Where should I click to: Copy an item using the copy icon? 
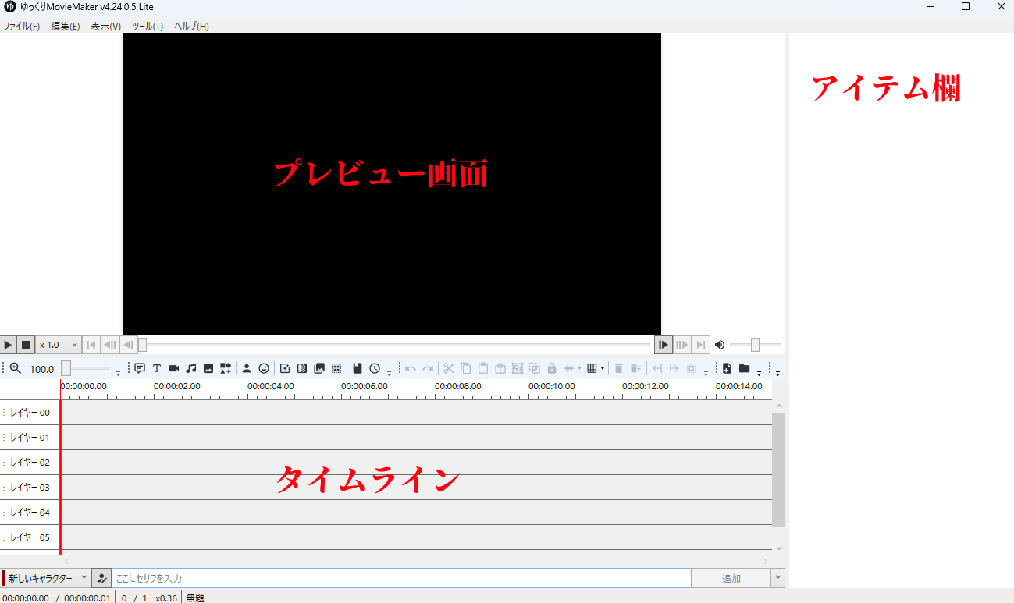466,367
